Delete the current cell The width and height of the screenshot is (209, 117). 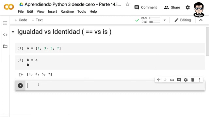[x=193, y=80]
